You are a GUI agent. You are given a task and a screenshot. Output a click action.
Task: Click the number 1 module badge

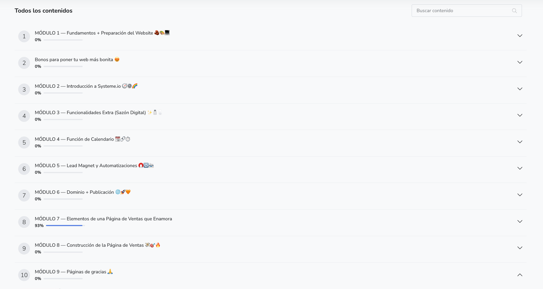point(24,36)
